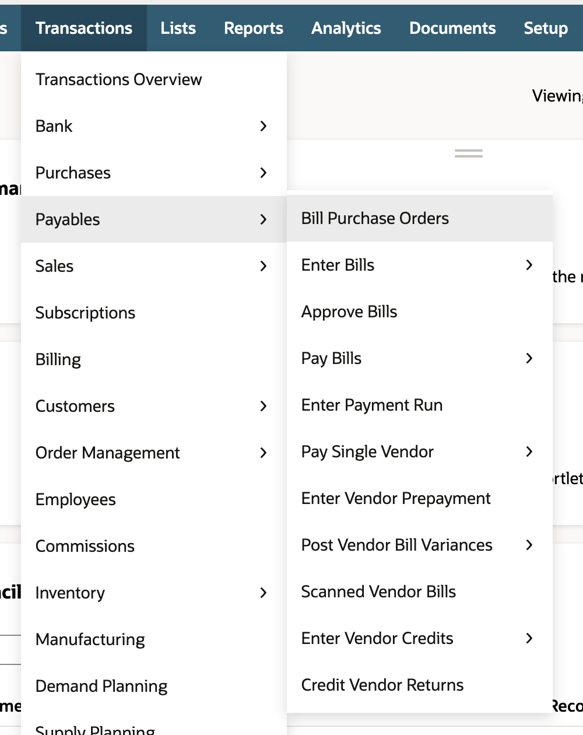The height and width of the screenshot is (735, 583).
Task: Expand the Order Management submenu arrow
Action: tap(264, 453)
